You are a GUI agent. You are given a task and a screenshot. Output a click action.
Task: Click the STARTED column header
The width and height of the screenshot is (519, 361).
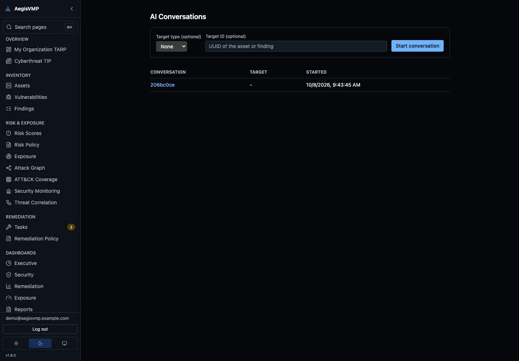click(x=316, y=72)
